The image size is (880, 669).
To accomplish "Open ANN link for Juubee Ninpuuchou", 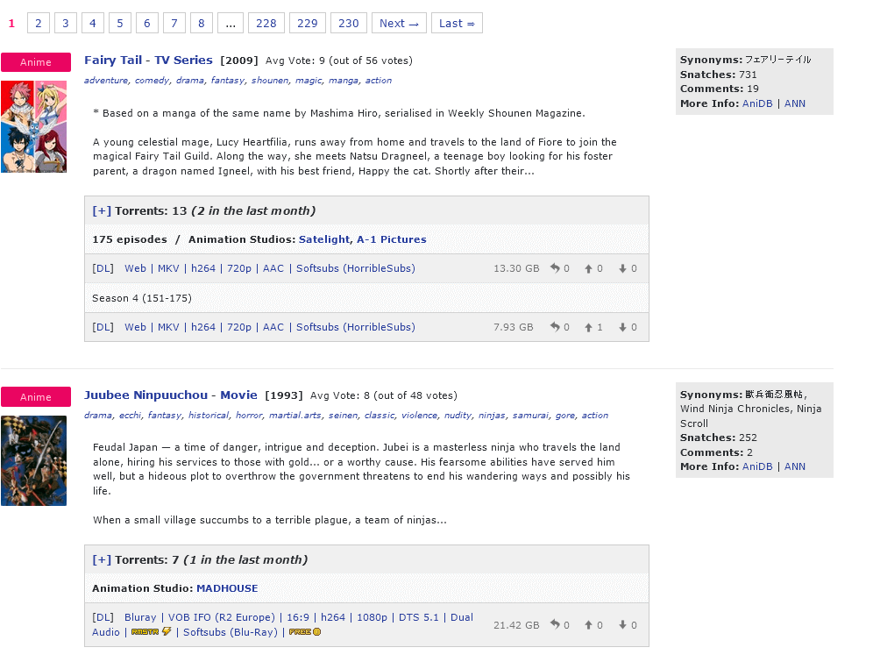I will (795, 466).
